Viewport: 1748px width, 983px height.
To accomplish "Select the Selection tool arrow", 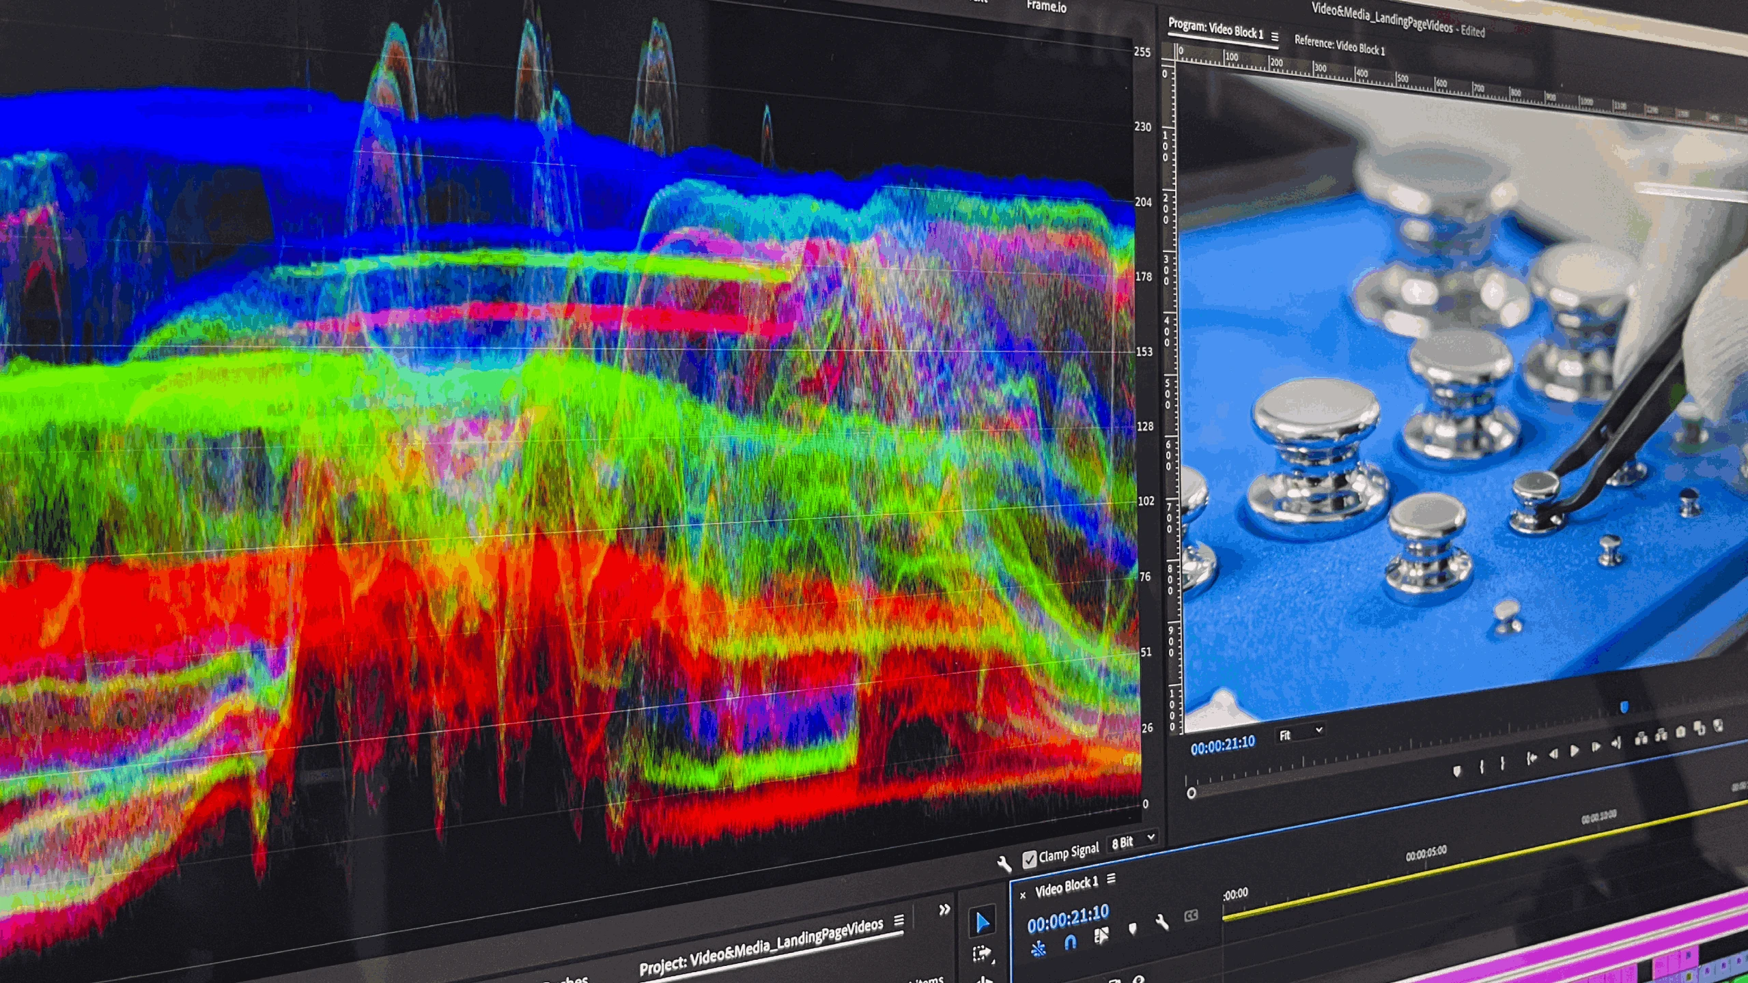I will pyautogui.click(x=982, y=923).
